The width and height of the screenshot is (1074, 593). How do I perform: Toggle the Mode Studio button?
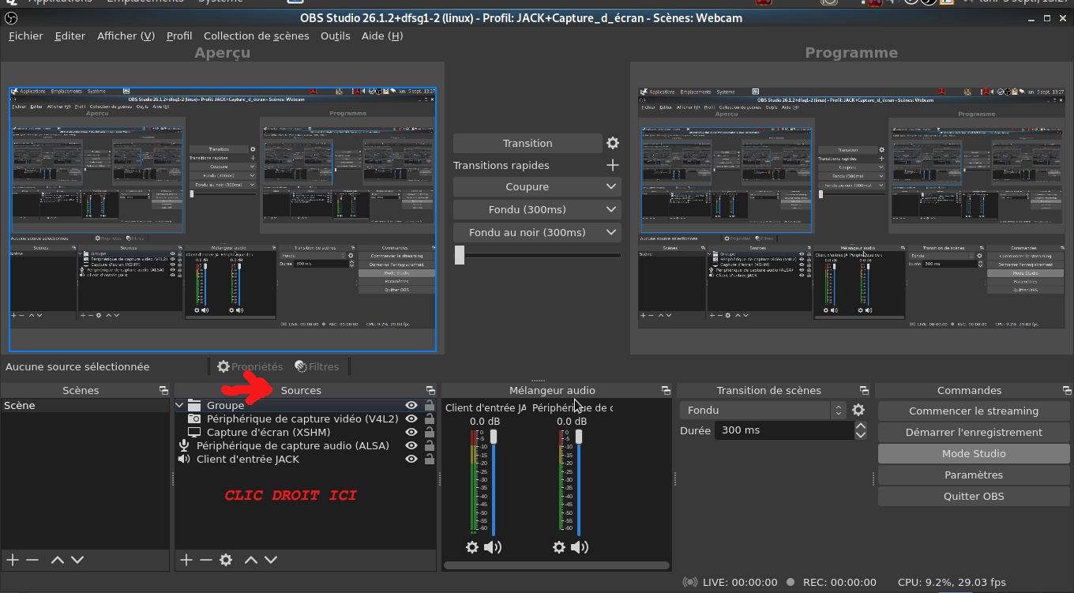pyautogui.click(x=974, y=453)
